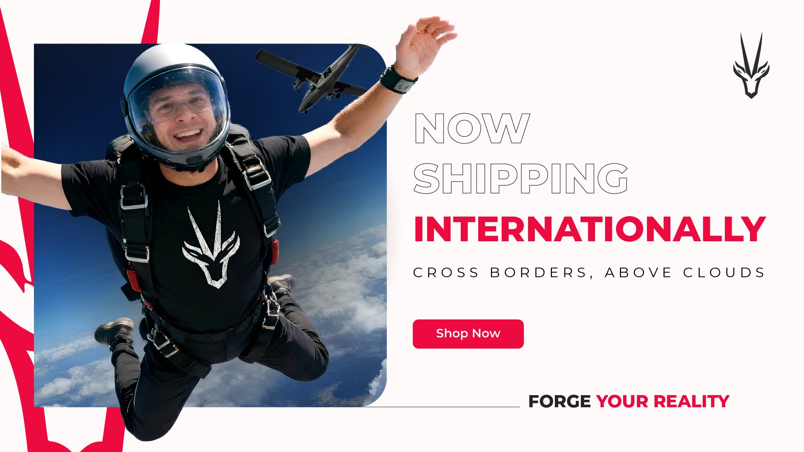
Task: Click the skydiver's boot on the left
Action: click(x=114, y=332)
